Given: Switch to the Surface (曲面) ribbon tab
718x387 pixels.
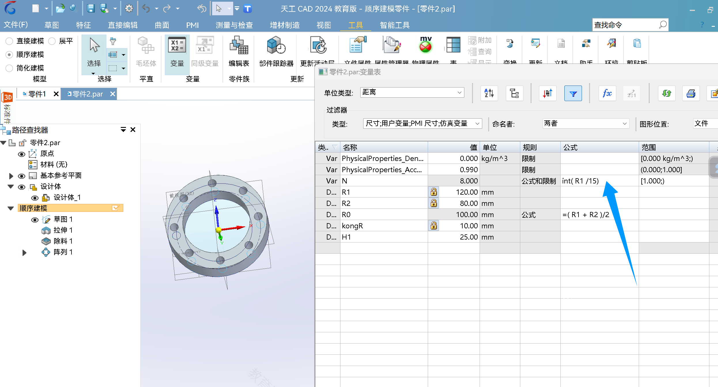Looking at the screenshot, I should point(162,25).
